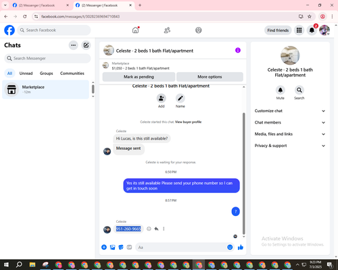Open the Windows Start menu
This screenshot has width=338, height=270.
(x=6, y=265)
